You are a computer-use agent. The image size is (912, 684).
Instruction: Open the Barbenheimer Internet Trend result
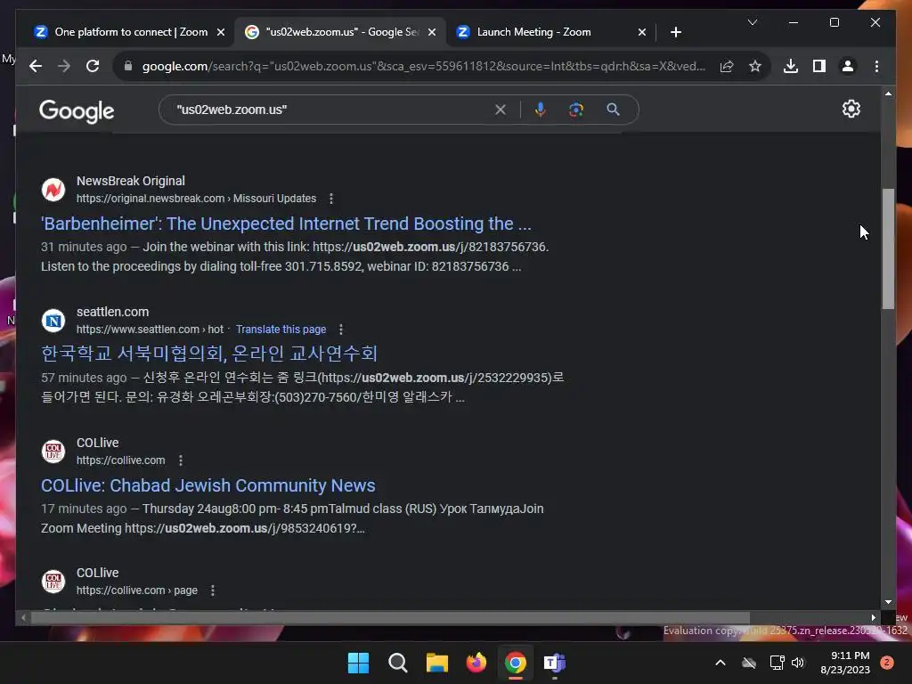point(286,224)
